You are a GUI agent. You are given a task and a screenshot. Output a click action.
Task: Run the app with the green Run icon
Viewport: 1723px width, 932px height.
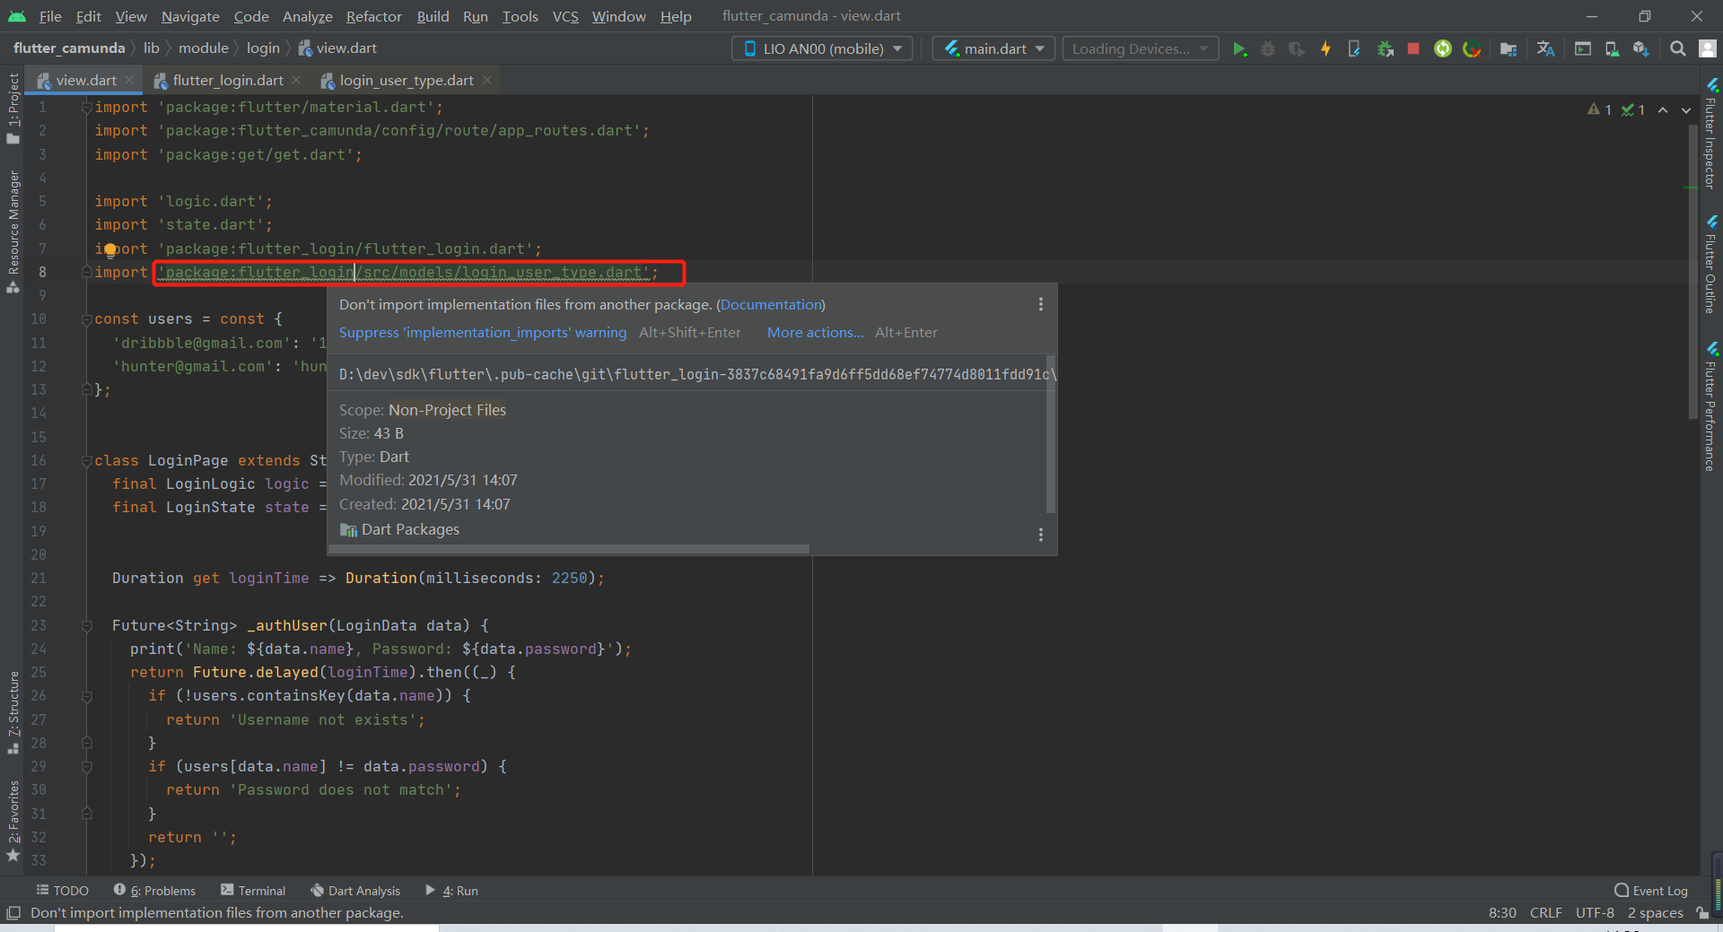click(1240, 48)
